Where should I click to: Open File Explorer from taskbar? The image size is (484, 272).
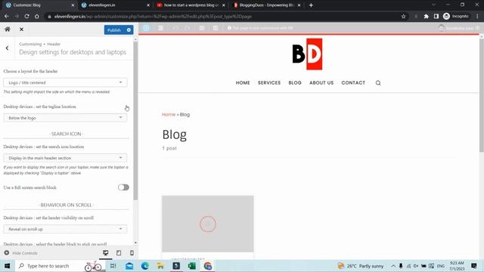pos(160,266)
